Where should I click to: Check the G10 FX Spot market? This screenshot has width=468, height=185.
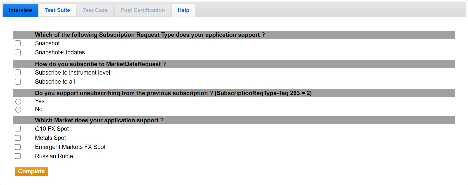18,129
